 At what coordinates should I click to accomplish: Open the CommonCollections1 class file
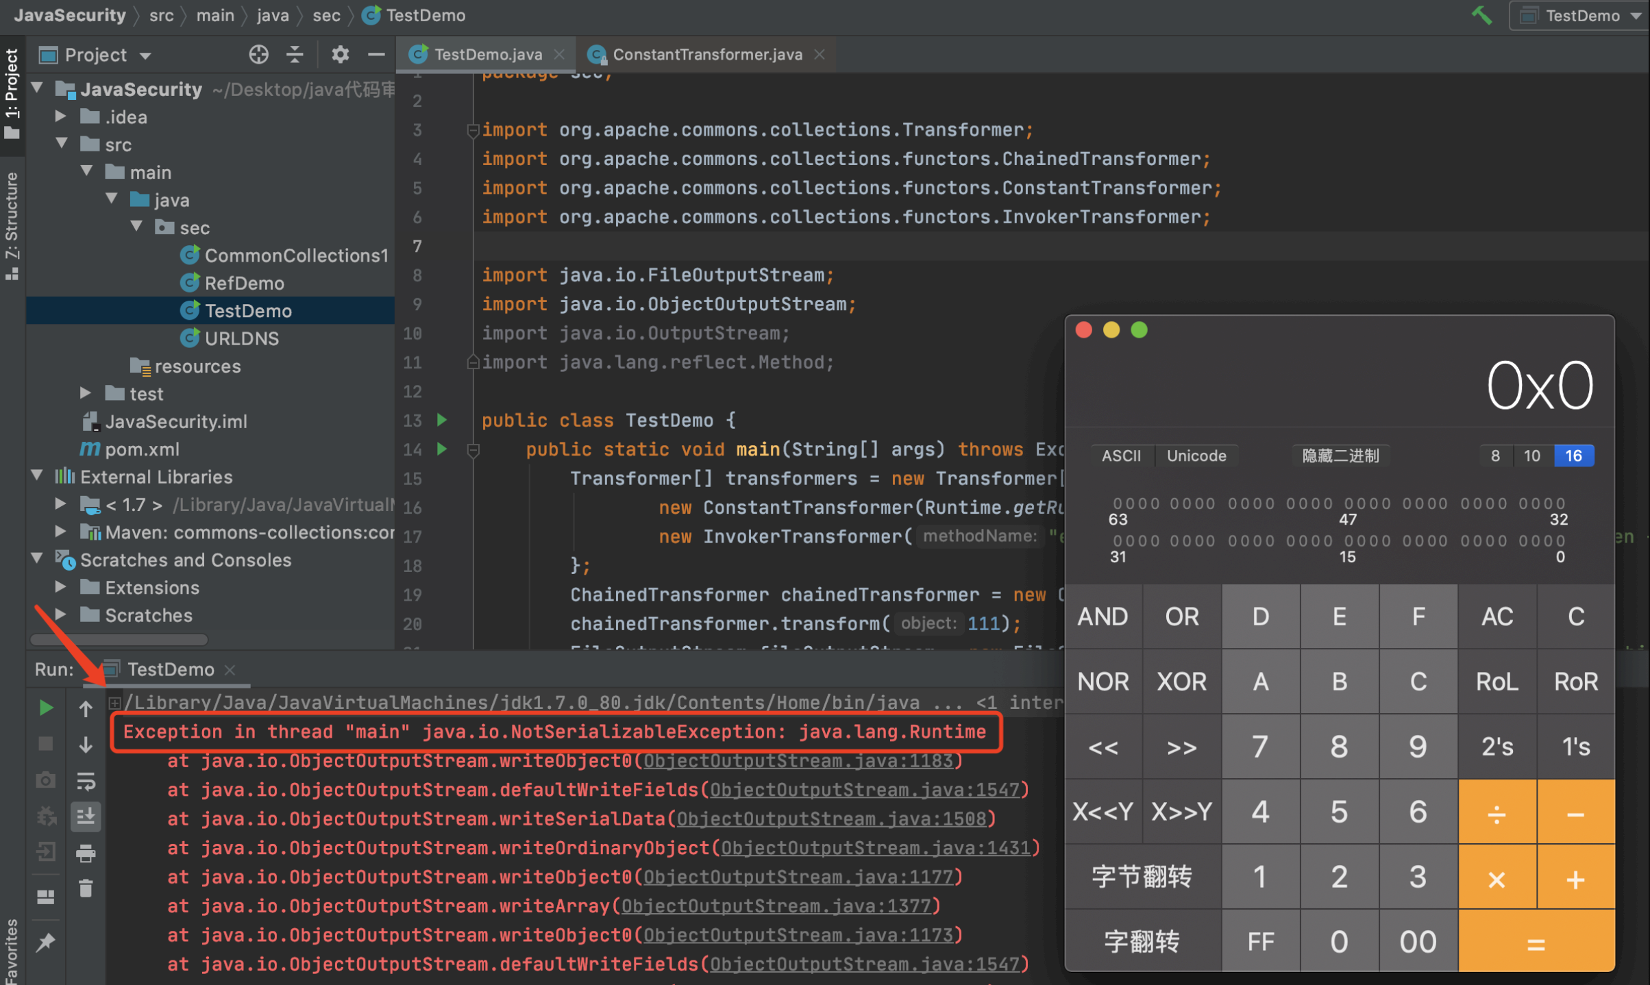(x=295, y=255)
